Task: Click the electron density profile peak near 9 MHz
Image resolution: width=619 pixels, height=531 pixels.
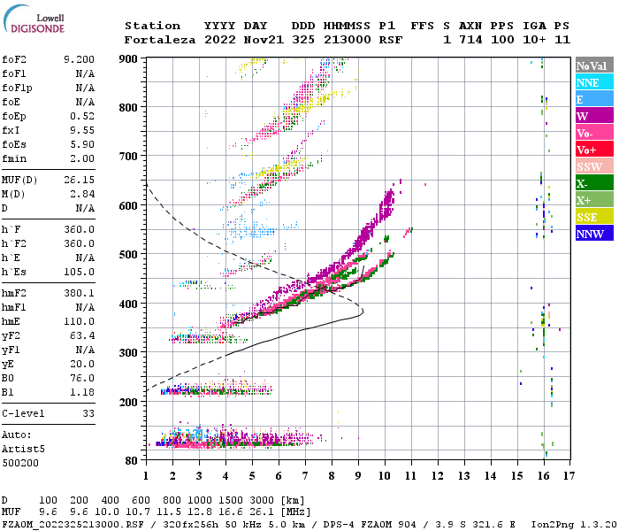Action: 362,312
